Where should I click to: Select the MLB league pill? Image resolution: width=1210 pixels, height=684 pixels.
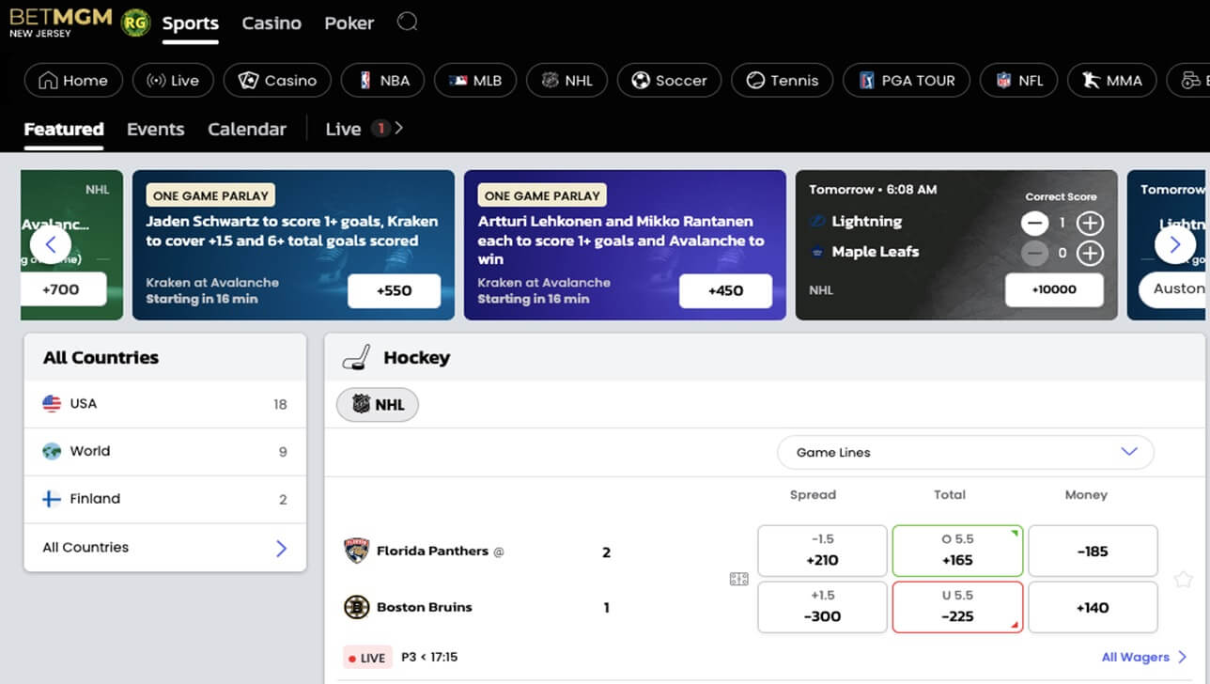coord(474,81)
